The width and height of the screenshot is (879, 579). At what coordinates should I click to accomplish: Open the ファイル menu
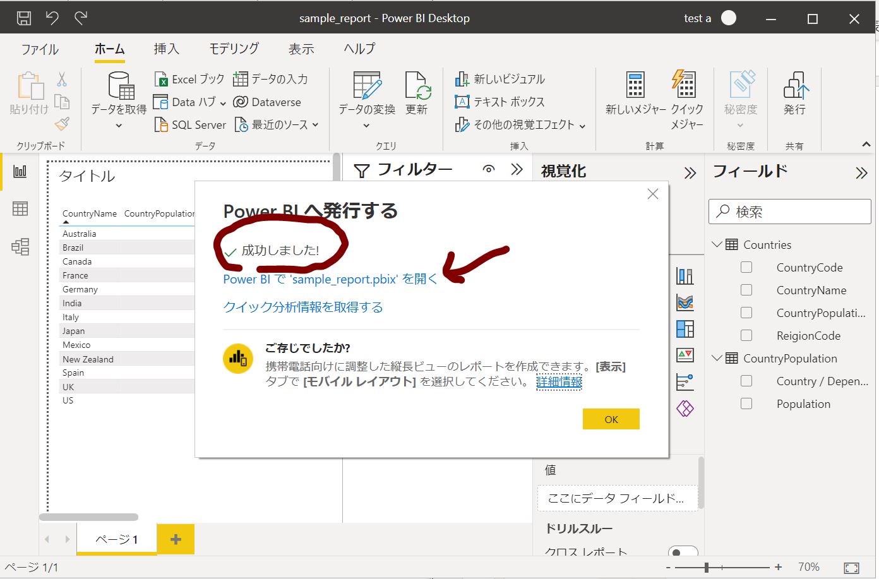coord(40,49)
